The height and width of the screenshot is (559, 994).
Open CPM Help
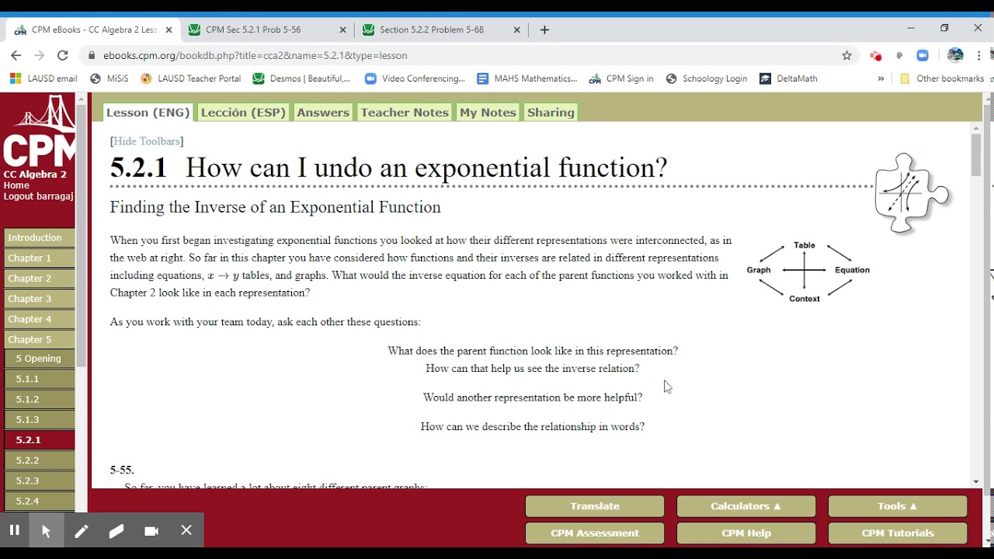[x=746, y=533]
